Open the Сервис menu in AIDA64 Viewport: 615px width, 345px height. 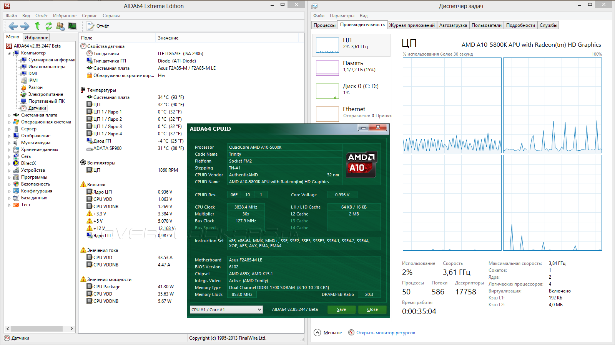89,16
